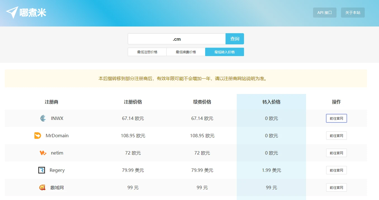Image resolution: width=379 pixels, height=200 pixels.
Task: Click the 注册价格 column header
Action: point(133,102)
